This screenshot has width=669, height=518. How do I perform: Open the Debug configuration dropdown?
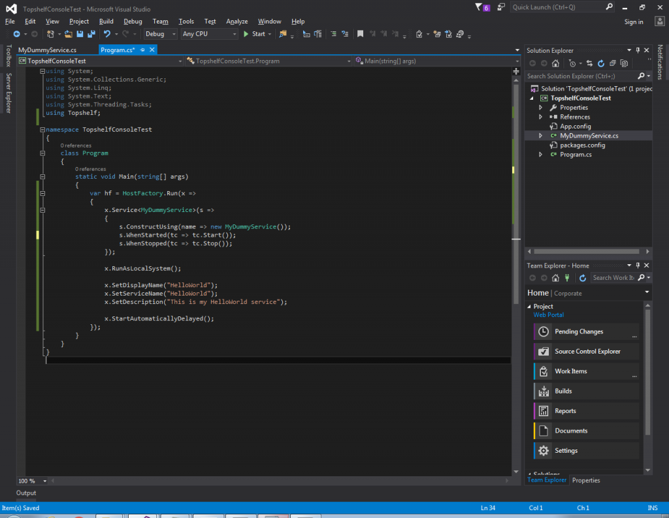160,34
